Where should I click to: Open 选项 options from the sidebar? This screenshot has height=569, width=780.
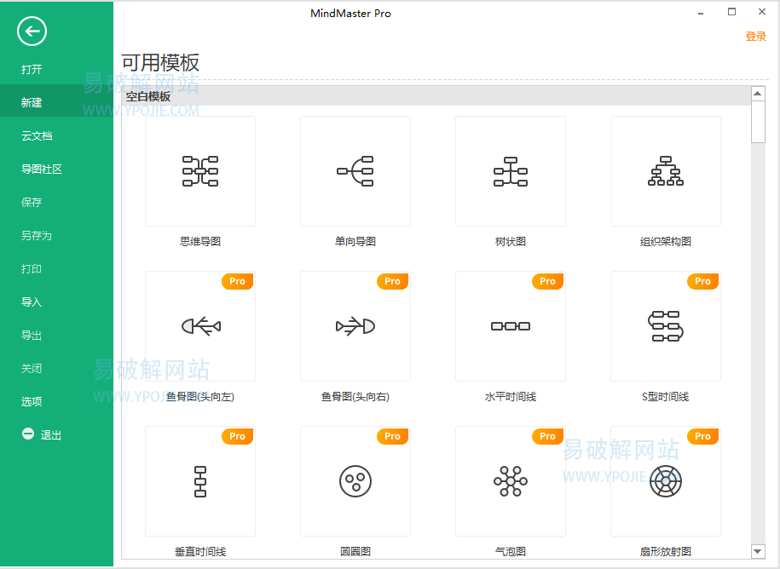click(32, 402)
